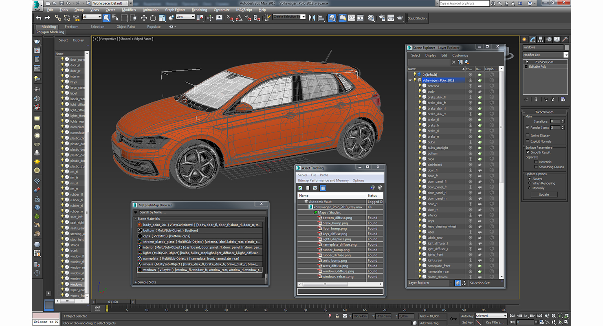This screenshot has width=603, height=326.
Task: Click Pin Stack icon under modifier stack
Action: [x=526, y=99]
